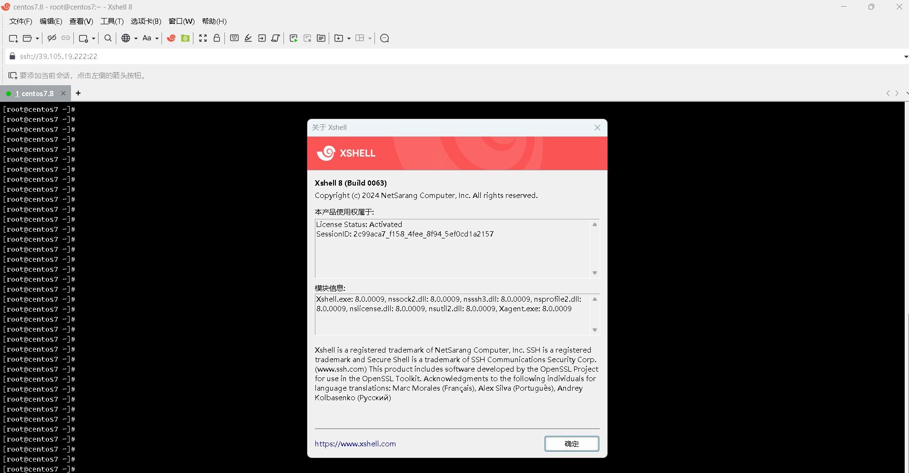Open session properties settings
The height and width of the screenshot is (473, 909).
(x=83, y=38)
